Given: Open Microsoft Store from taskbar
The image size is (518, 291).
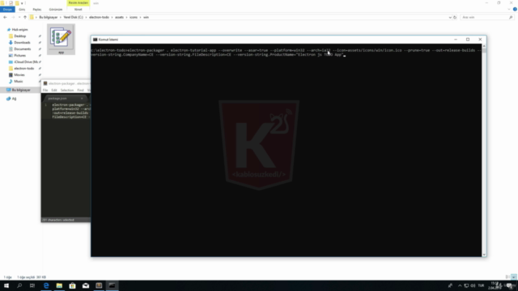Looking at the screenshot, I should pyautogui.click(x=72, y=285).
